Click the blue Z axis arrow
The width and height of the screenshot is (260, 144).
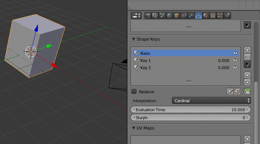36,28
